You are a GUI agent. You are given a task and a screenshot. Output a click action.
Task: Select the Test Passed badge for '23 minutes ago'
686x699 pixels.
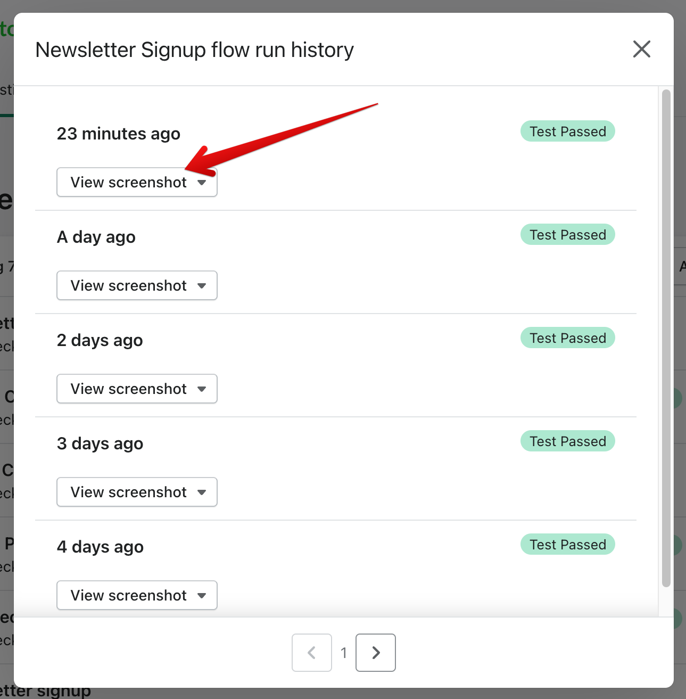pos(567,131)
